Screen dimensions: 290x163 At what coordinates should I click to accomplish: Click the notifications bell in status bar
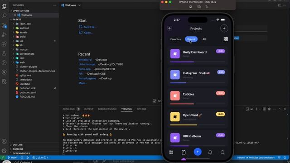click(x=285, y=158)
